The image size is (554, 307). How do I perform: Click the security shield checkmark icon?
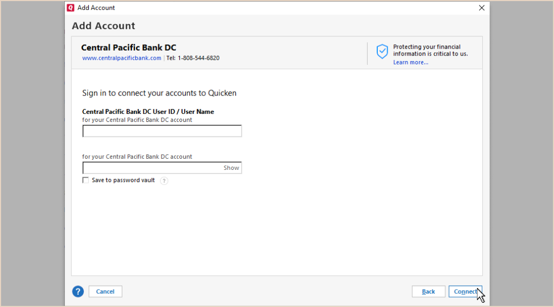(382, 52)
